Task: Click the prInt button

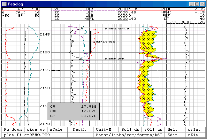Action: (x=194, y=129)
